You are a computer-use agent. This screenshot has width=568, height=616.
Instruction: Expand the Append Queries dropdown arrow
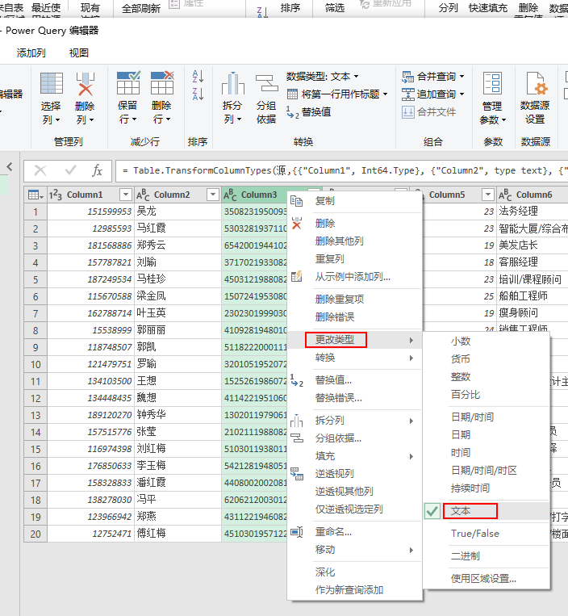[x=462, y=94]
